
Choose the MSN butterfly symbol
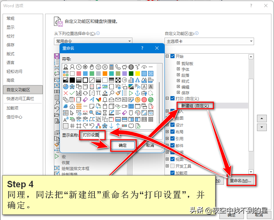[x=98, y=100]
